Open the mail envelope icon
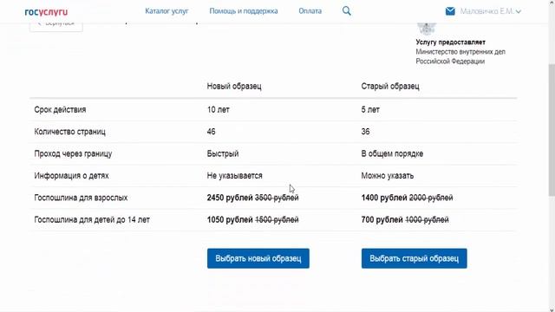 tap(450, 11)
